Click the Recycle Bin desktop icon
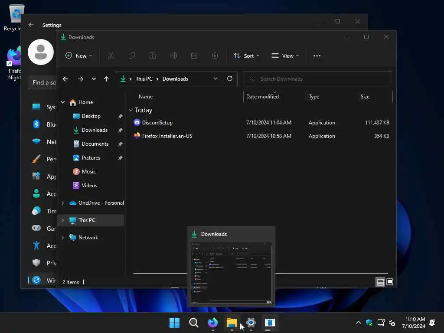Image resolution: width=444 pixels, height=333 pixels. click(14, 17)
